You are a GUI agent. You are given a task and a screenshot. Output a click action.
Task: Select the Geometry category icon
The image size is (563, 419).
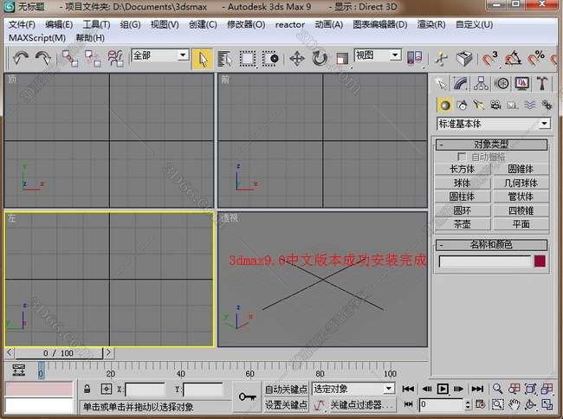(445, 105)
